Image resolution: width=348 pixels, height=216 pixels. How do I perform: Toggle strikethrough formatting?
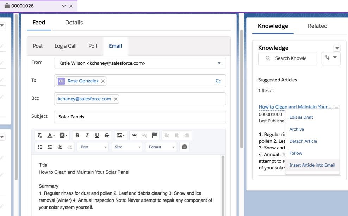pyautogui.click(x=107, y=135)
